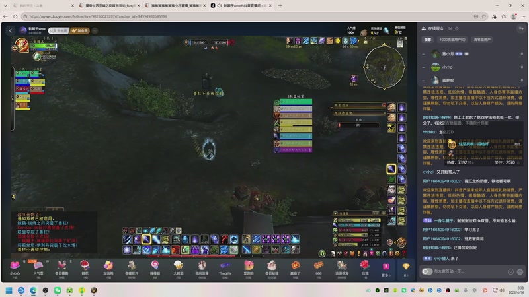Open the browser profile avatar
Image resolution: width=529 pixels, height=297 pixels.
(514, 16)
